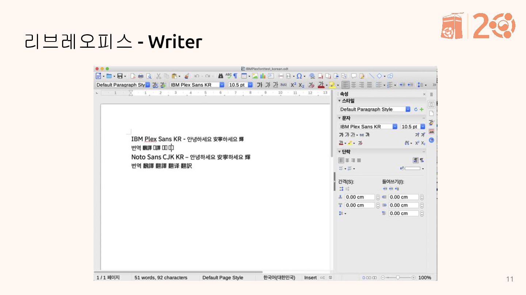526x295 pixels.
Task: Click the Cut scissors icon
Action: pyautogui.click(x=159, y=76)
